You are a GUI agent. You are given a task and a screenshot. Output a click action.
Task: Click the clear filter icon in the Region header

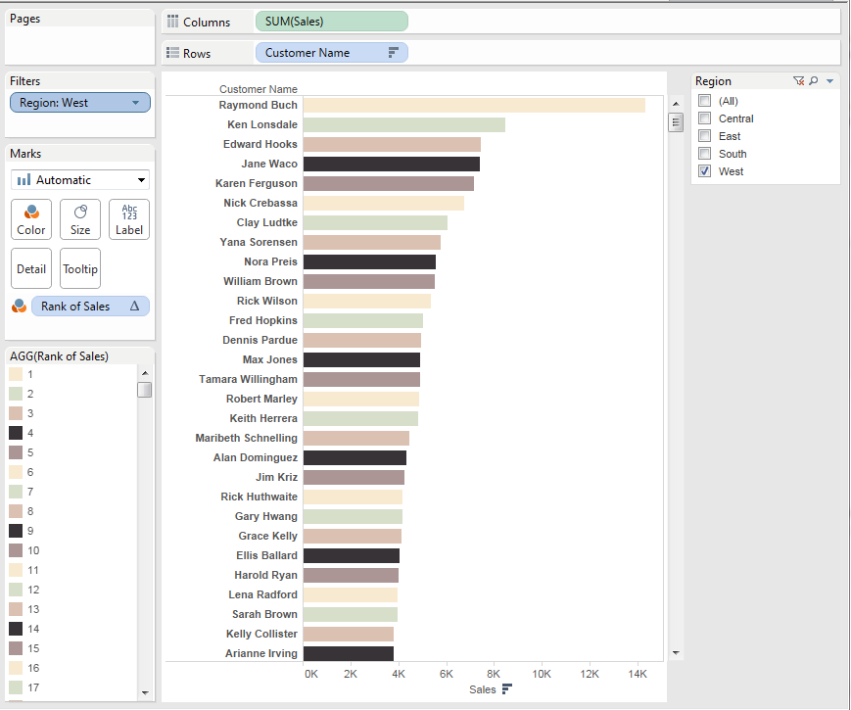point(799,81)
